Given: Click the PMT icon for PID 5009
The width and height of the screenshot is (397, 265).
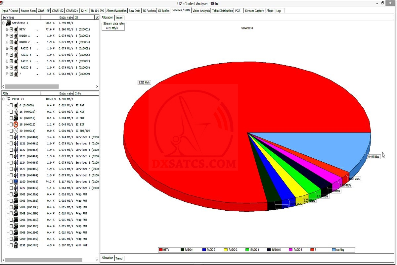Looking at the screenshot, I should pos(16,239).
